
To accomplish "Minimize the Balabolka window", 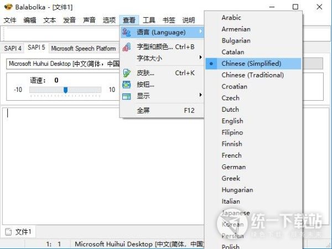I will click(272, 7).
